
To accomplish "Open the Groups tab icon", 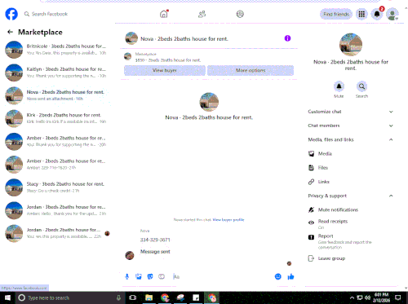I will [x=240, y=14].
